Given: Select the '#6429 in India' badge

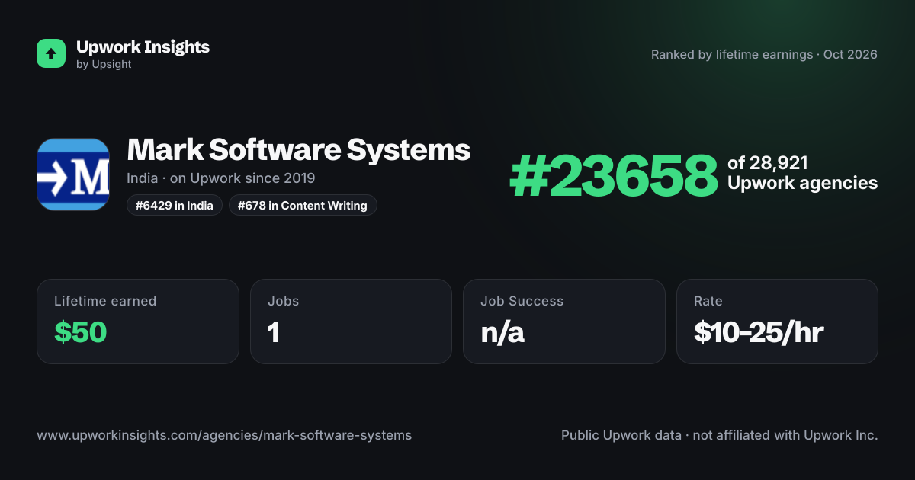Looking at the screenshot, I should tap(175, 205).
